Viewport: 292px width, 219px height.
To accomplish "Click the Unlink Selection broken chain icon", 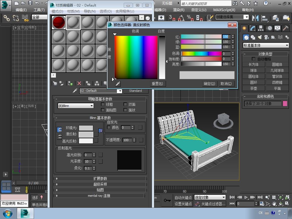I will [16, 18].
